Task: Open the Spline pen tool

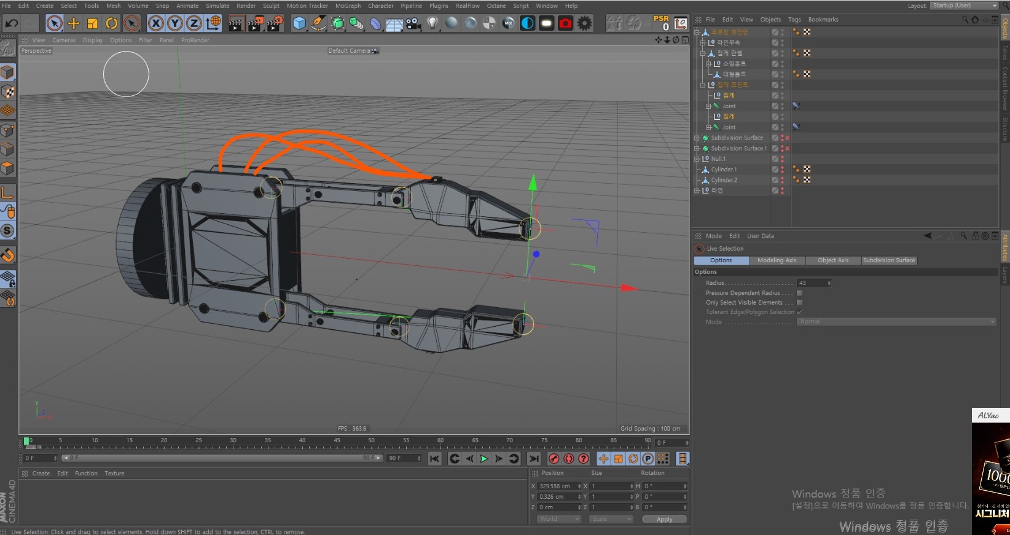Action: [x=318, y=23]
